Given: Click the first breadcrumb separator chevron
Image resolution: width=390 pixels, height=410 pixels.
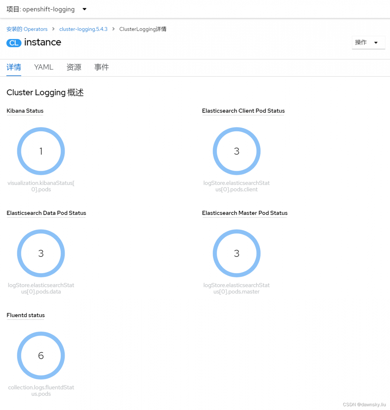Looking at the screenshot, I should pos(53,29).
